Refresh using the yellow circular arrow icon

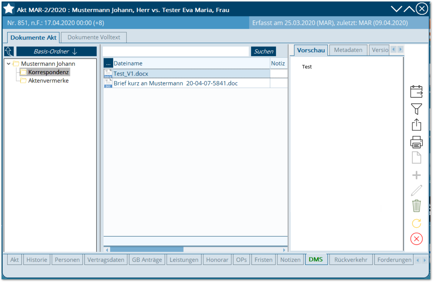[416, 223]
